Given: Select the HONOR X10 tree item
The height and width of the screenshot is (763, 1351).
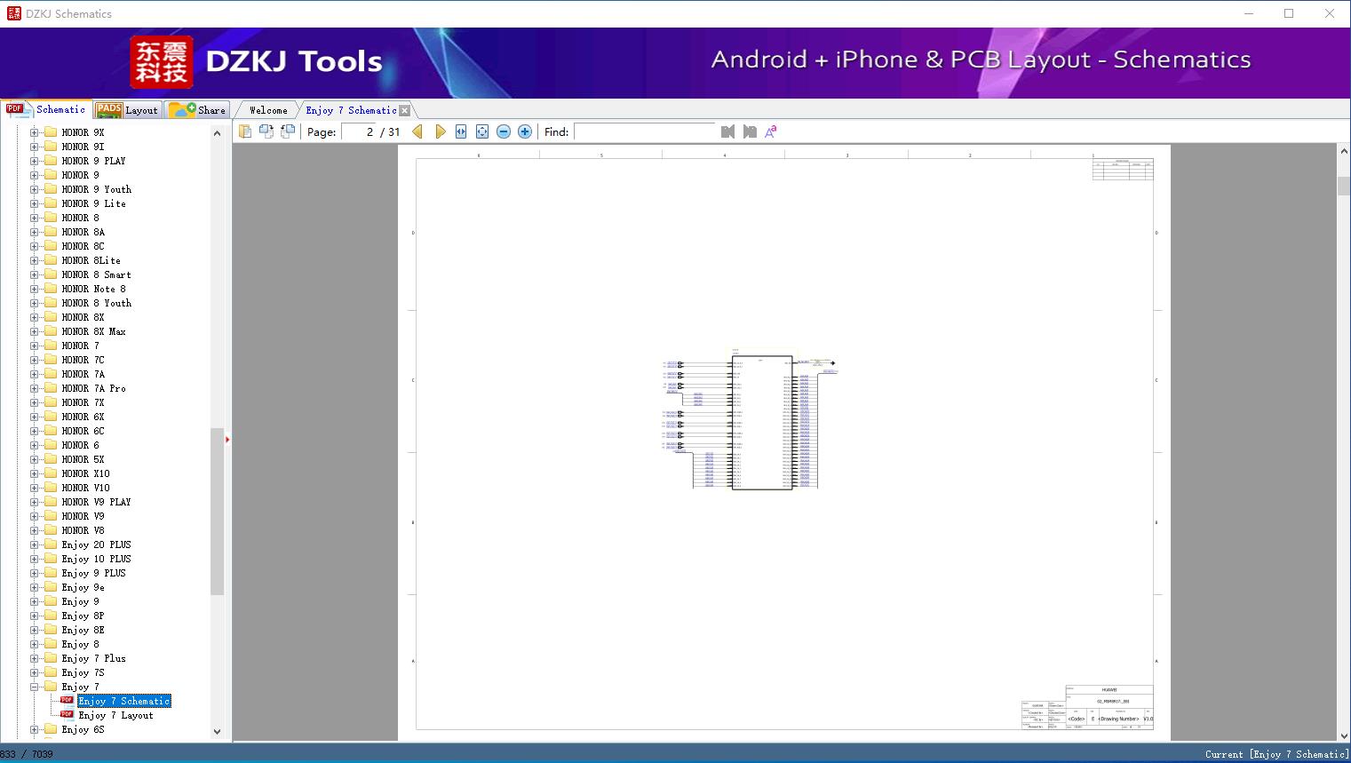Looking at the screenshot, I should 86,473.
